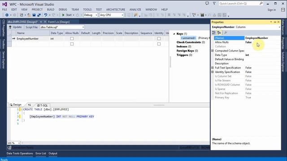287x161 pixels.
Task: Click the swap panes arrows icon
Action: (x=30, y=105)
